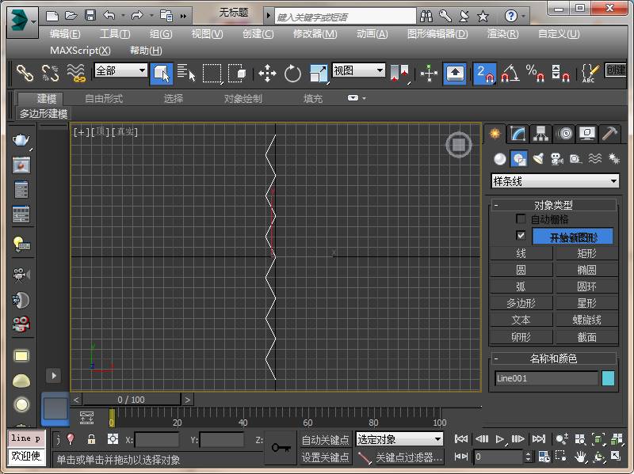Click the Line001 object color swatch
This screenshot has height=474, width=634.
pyautogui.click(x=608, y=378)
